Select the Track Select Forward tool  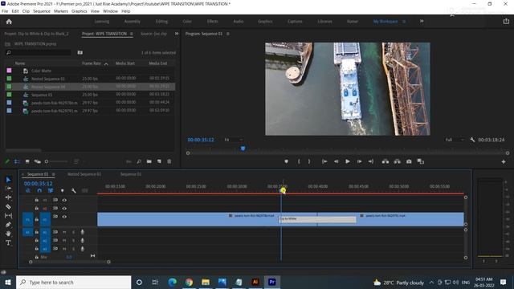tap(8, 189)
